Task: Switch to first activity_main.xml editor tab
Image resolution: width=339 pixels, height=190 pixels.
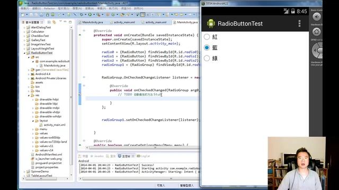Action: pyautogui.click(x=122, y=22)
